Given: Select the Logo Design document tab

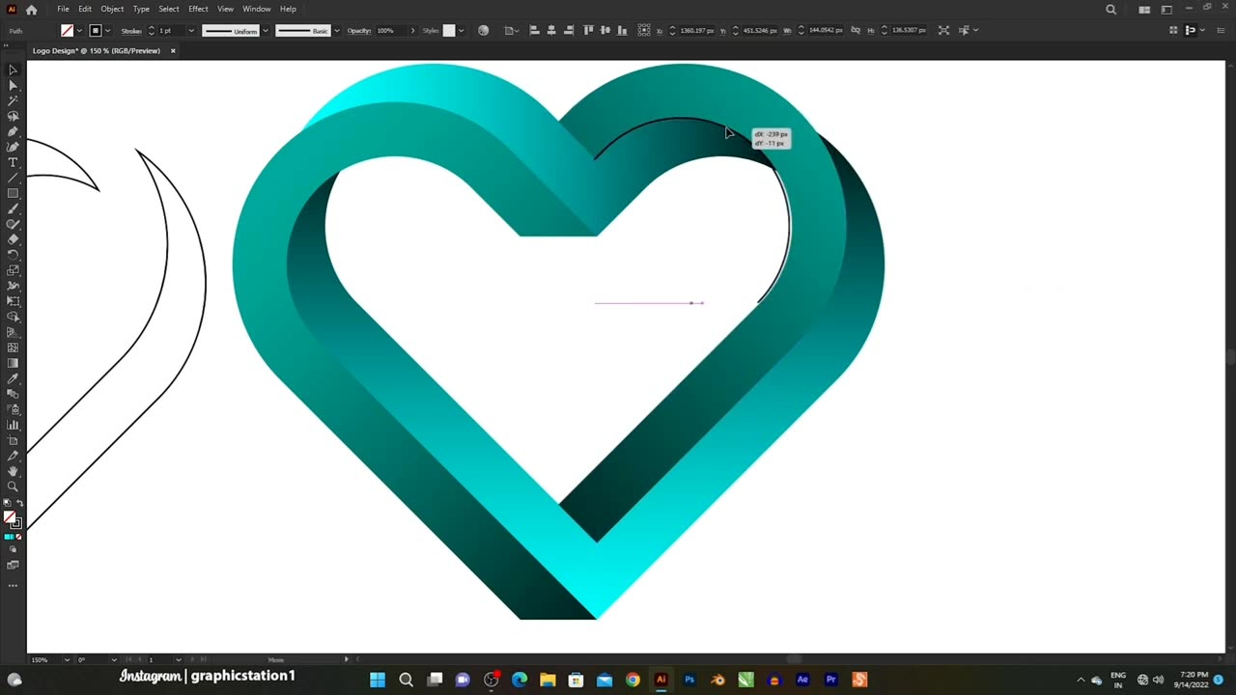Looking at the screenshot, I should point(97,50).
